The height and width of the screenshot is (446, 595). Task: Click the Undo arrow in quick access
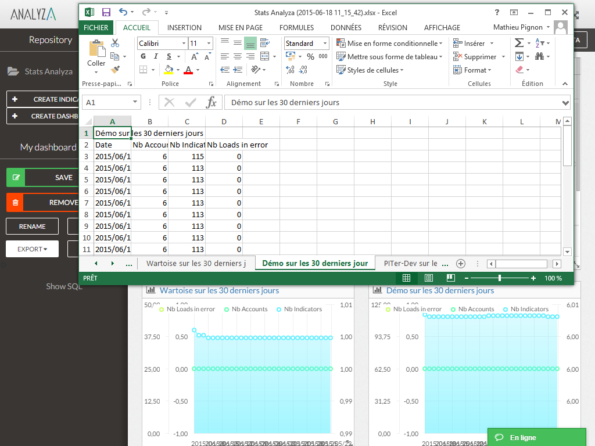(x=123, y=12)
